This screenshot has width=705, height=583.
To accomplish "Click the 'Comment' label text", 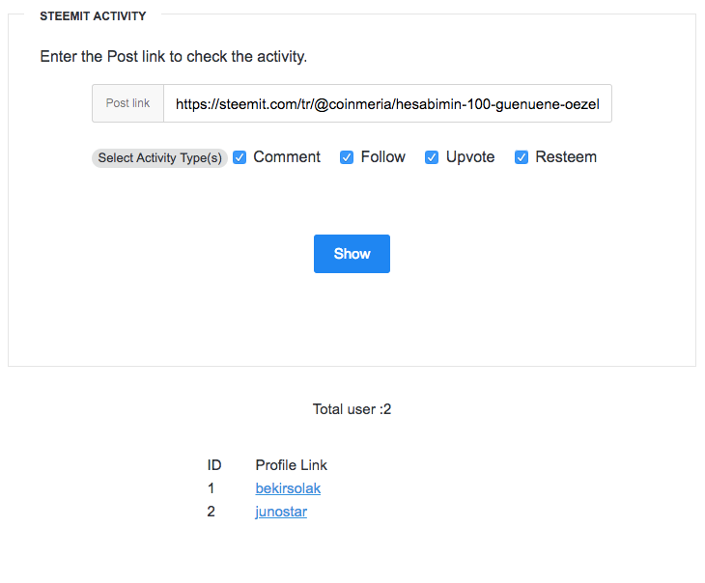I will point(287,157).
